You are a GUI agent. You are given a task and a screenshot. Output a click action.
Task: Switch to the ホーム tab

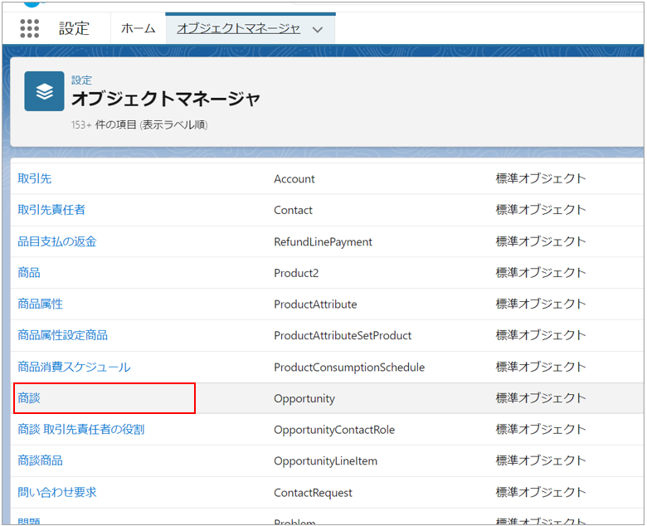(138, 28)
